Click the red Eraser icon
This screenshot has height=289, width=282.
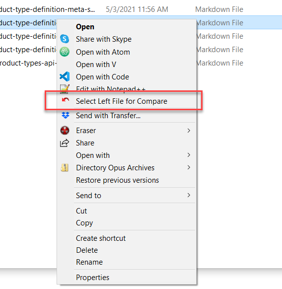coord(65,130)
